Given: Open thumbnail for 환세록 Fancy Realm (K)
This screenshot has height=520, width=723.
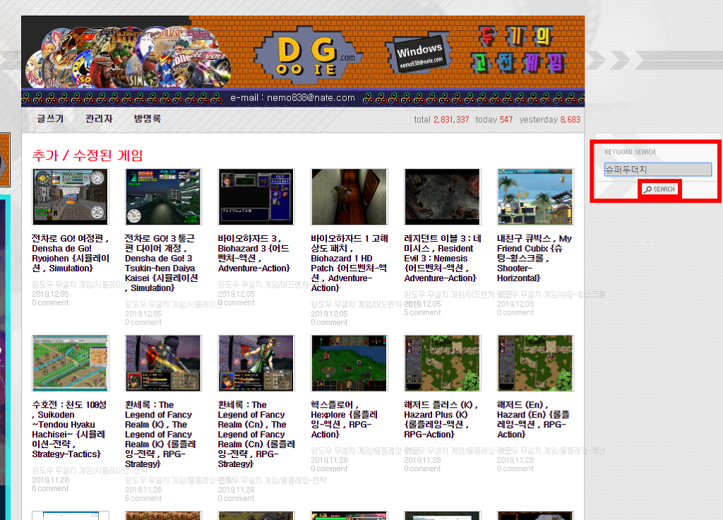Looking at the screenshot, I should [x=163, y=363].
